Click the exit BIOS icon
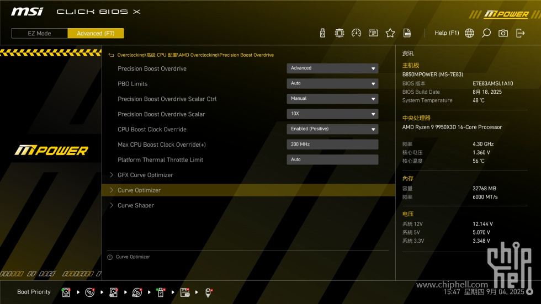The height and width of the screenshot is (304, 541). (x=520, y=33)
